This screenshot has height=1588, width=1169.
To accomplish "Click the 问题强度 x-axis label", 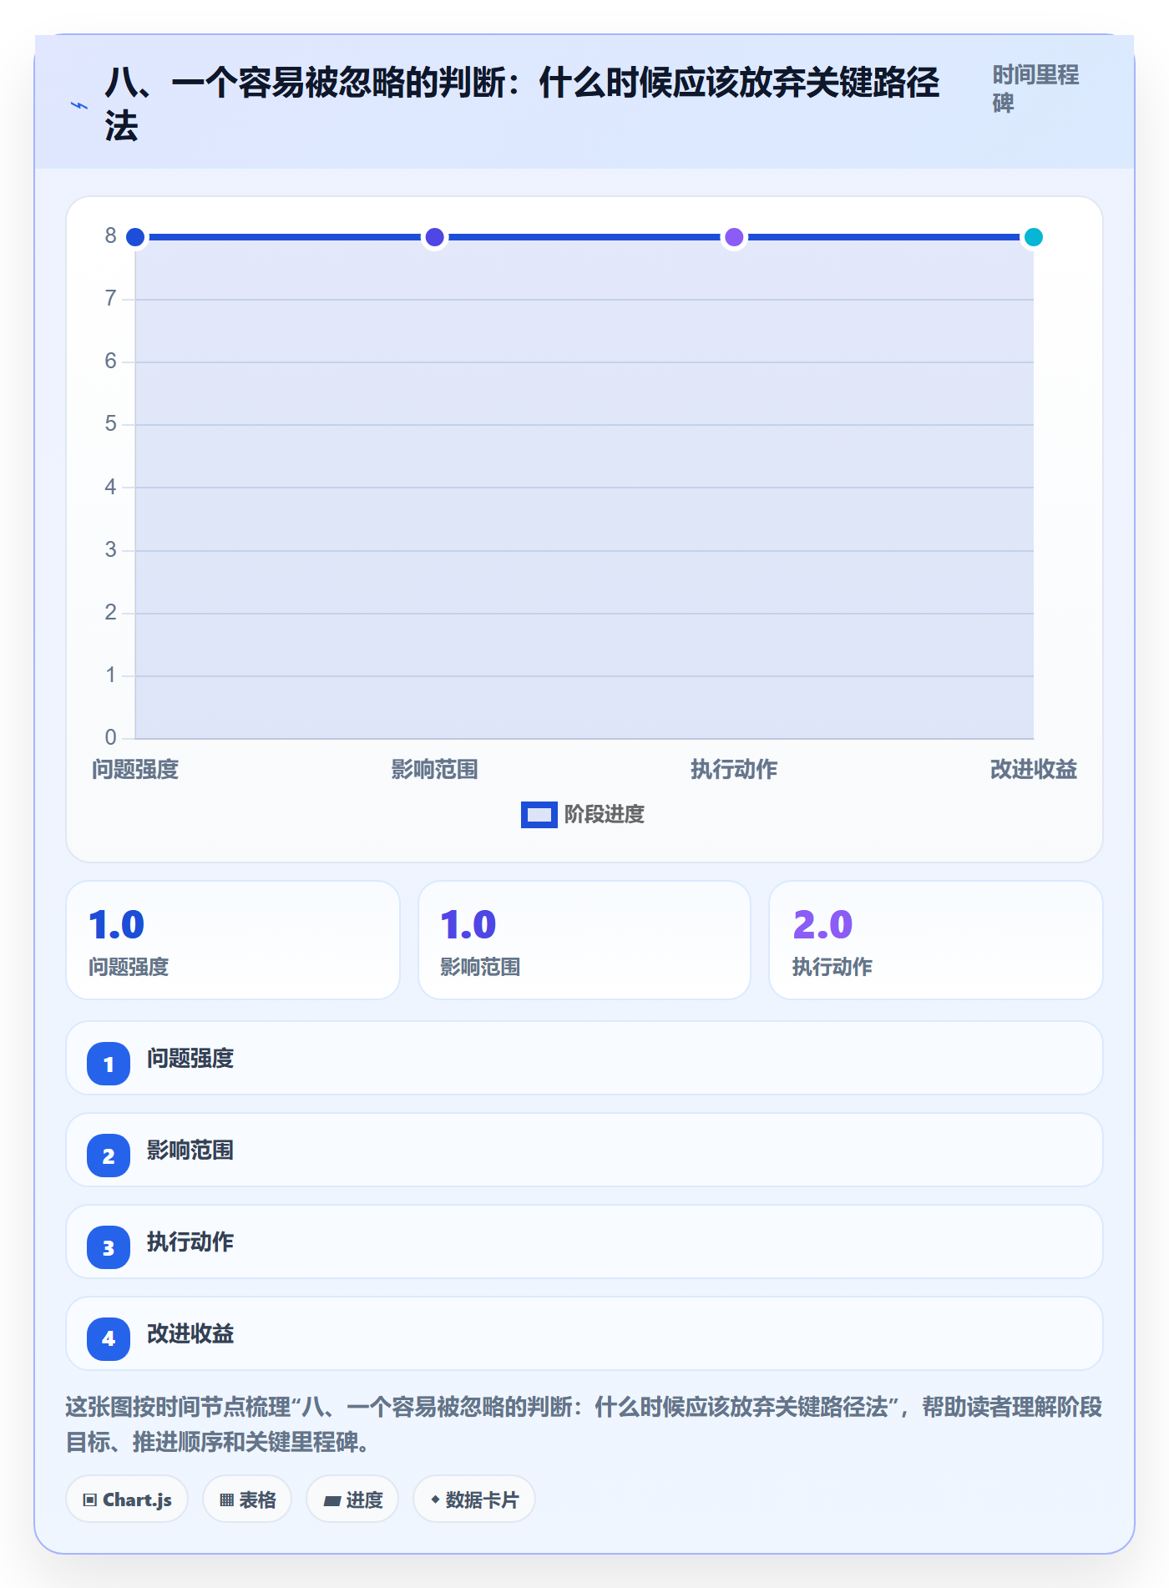I will 135,770.
